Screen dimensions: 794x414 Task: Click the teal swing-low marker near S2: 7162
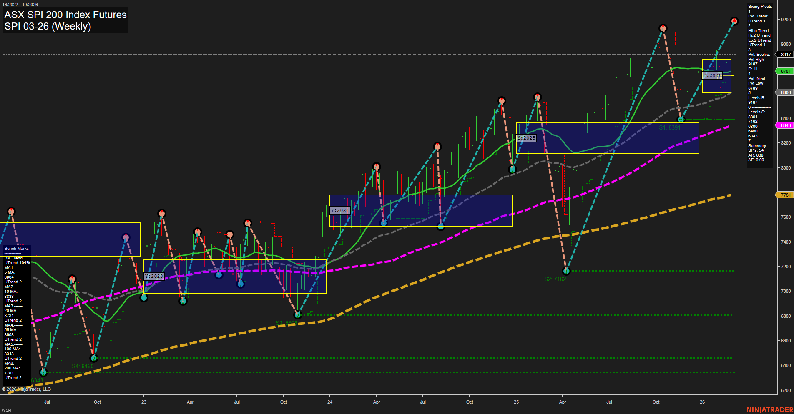click(566, 271)
